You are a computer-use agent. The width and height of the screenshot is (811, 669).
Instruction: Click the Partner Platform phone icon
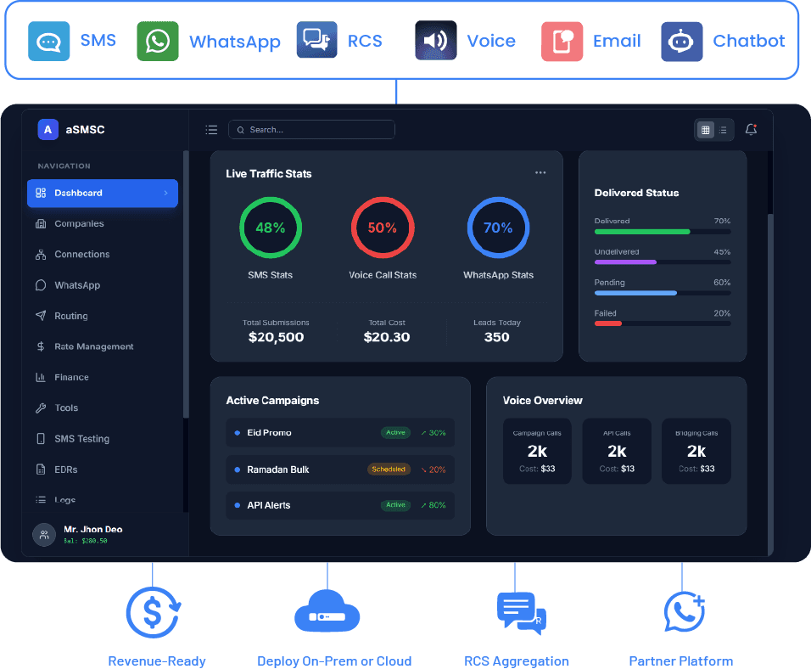point(685,613)
